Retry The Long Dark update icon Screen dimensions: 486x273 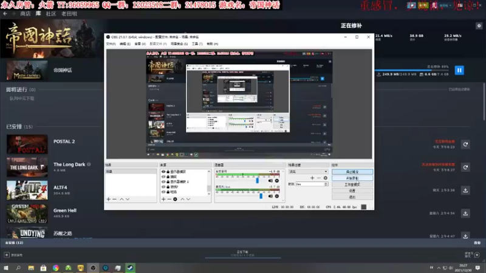pyautogui.click(x=465, y=167)
